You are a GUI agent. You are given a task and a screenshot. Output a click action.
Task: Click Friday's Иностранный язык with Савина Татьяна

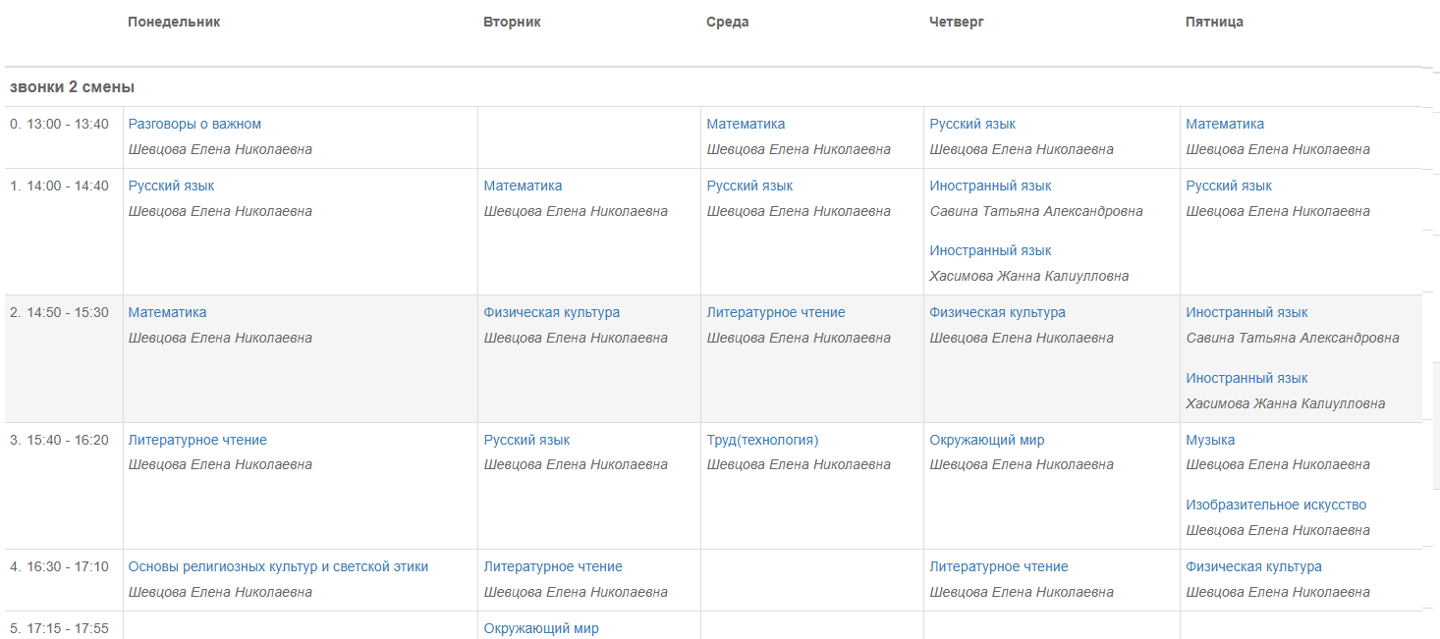coord(1246,312)
